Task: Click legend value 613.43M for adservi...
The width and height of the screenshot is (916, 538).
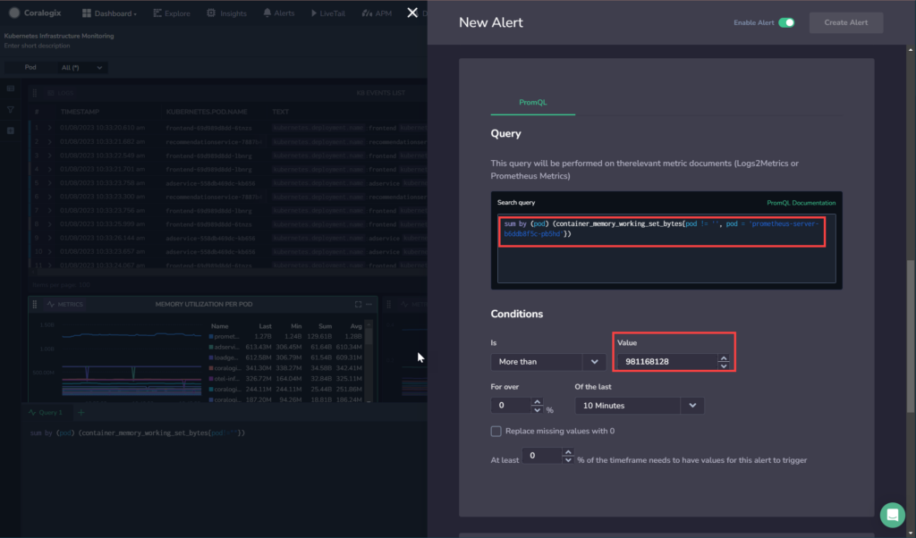Action: 259,347
